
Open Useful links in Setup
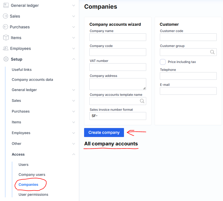click(22, 70)
